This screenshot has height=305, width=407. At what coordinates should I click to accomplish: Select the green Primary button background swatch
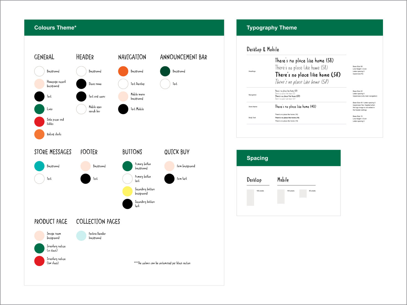point(127,166)
